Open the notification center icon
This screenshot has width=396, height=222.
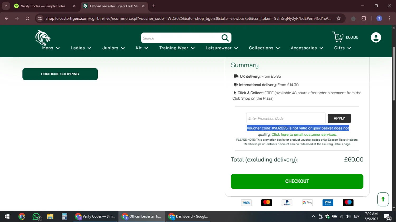[x=388, y=217]
